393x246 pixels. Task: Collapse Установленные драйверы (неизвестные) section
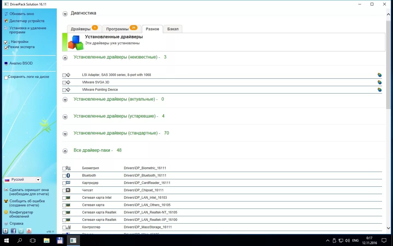point(65,58)
